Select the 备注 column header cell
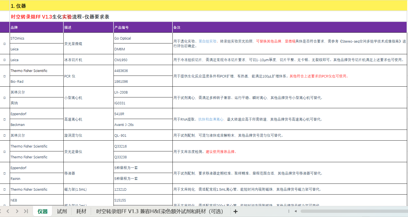This screenshot has width=408, height=217. point(290,27)
